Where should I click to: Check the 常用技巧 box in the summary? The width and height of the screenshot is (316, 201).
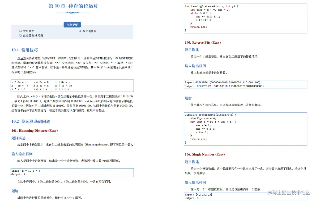(20, 31)
